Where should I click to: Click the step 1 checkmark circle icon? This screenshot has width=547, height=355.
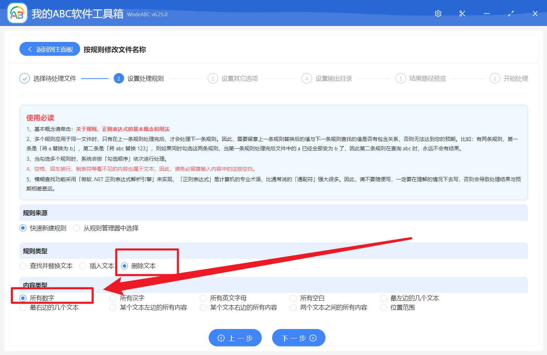click(x=25, y=79)
